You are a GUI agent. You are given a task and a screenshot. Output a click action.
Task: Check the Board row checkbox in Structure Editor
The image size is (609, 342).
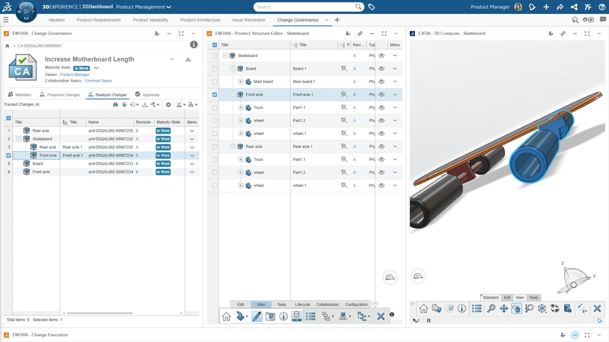click(215, 68)
